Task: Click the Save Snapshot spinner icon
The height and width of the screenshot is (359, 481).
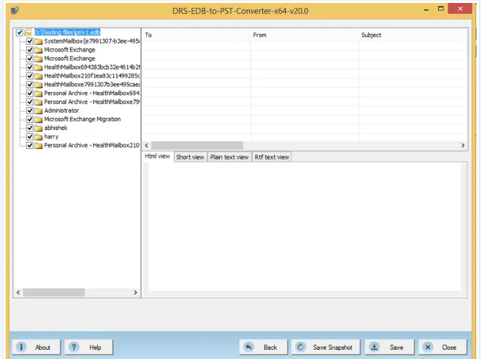Action: (301, 347)
